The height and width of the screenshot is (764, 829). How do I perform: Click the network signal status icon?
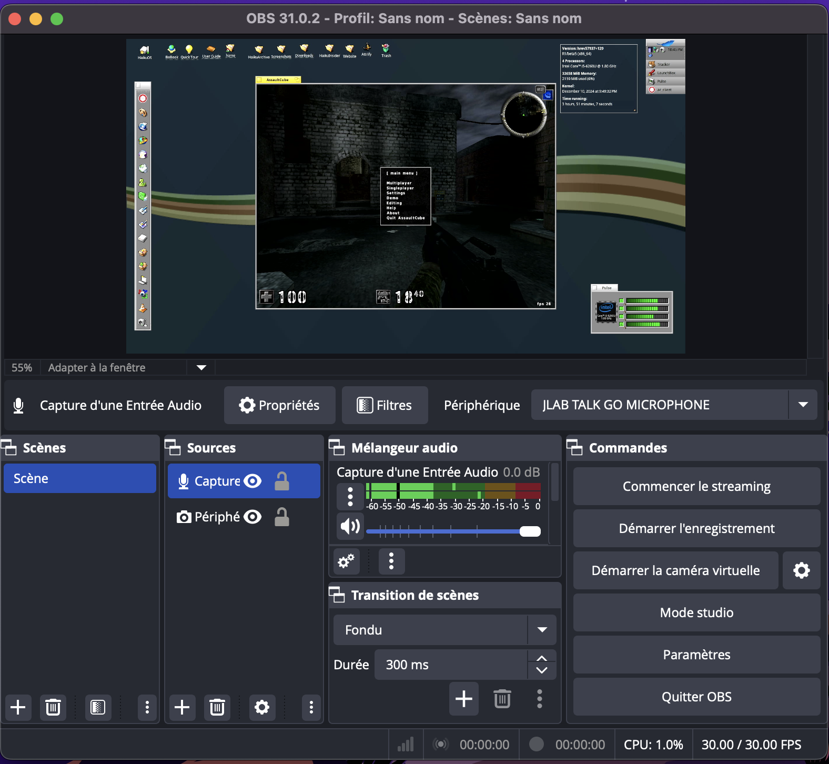click(406, 745)
